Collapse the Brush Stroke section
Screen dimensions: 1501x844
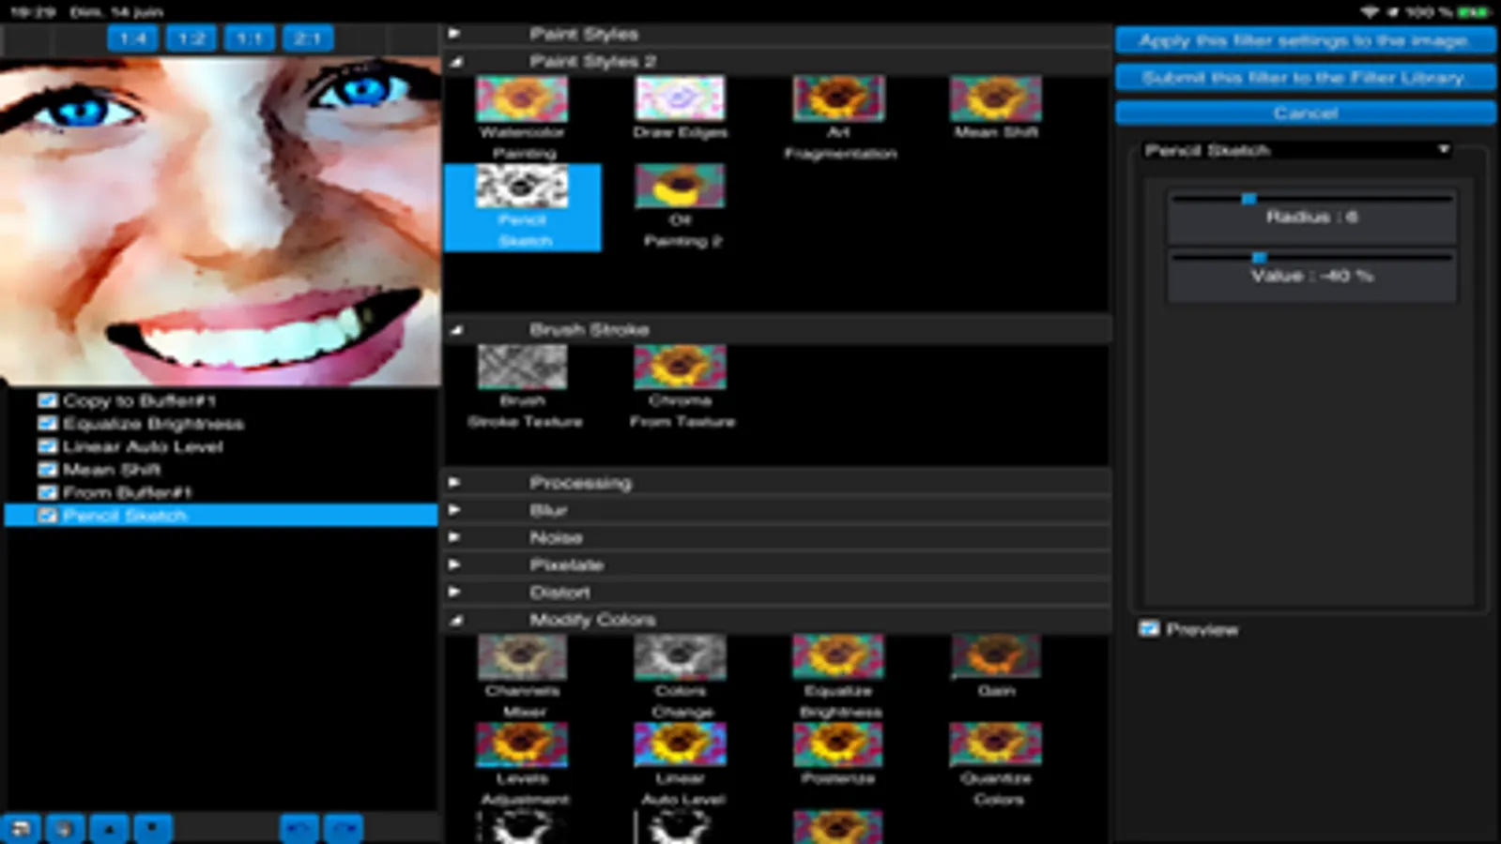pyautogui.click(x=456, y=330)
